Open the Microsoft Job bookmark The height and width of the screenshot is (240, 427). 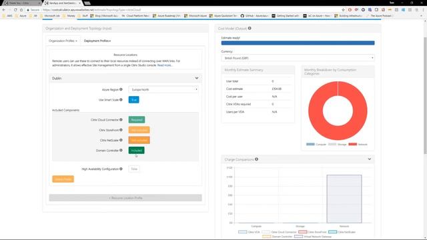click(x=50, y=16)
